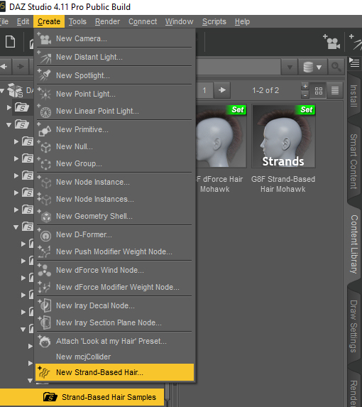Click the New Group icon
Image resolution: width=362 pixels, height=407 pixels.
pyautogui.click(x=45, y=163)
